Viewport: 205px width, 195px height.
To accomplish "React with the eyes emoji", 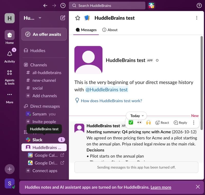I will tap(139, 122).
